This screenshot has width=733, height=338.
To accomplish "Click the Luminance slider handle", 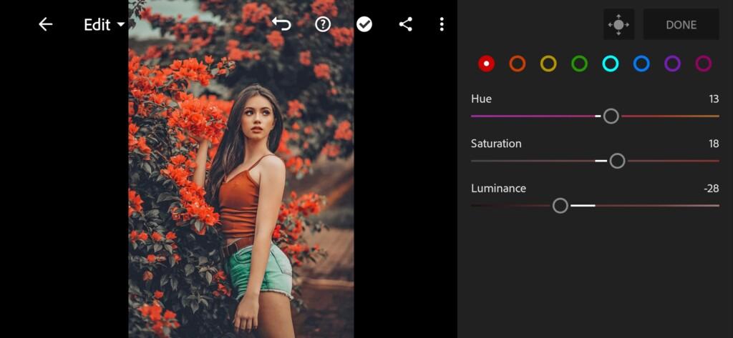I will (x=560, y=205).
